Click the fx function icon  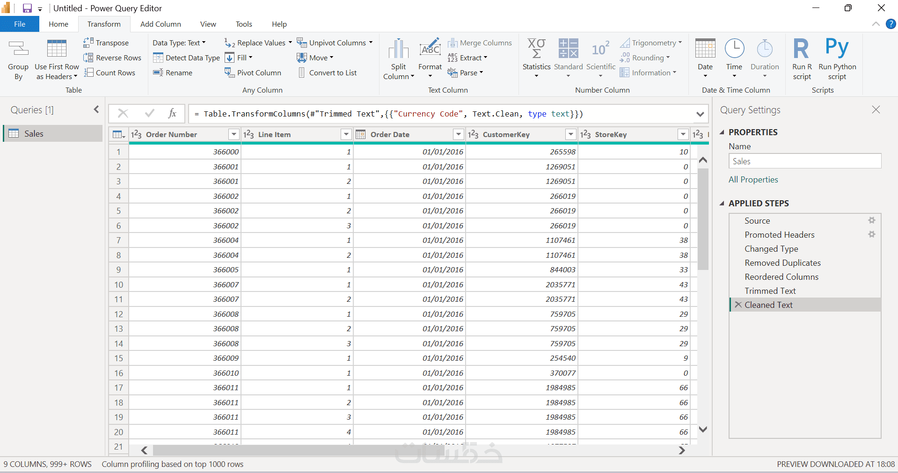coord(172,113)
